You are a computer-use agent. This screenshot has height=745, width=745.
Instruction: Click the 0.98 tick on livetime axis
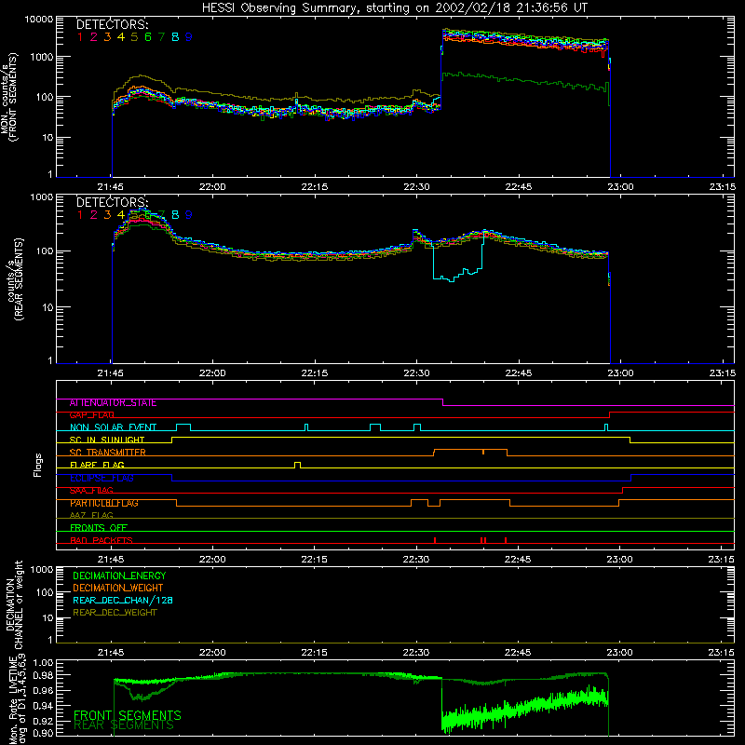(44, 675)
